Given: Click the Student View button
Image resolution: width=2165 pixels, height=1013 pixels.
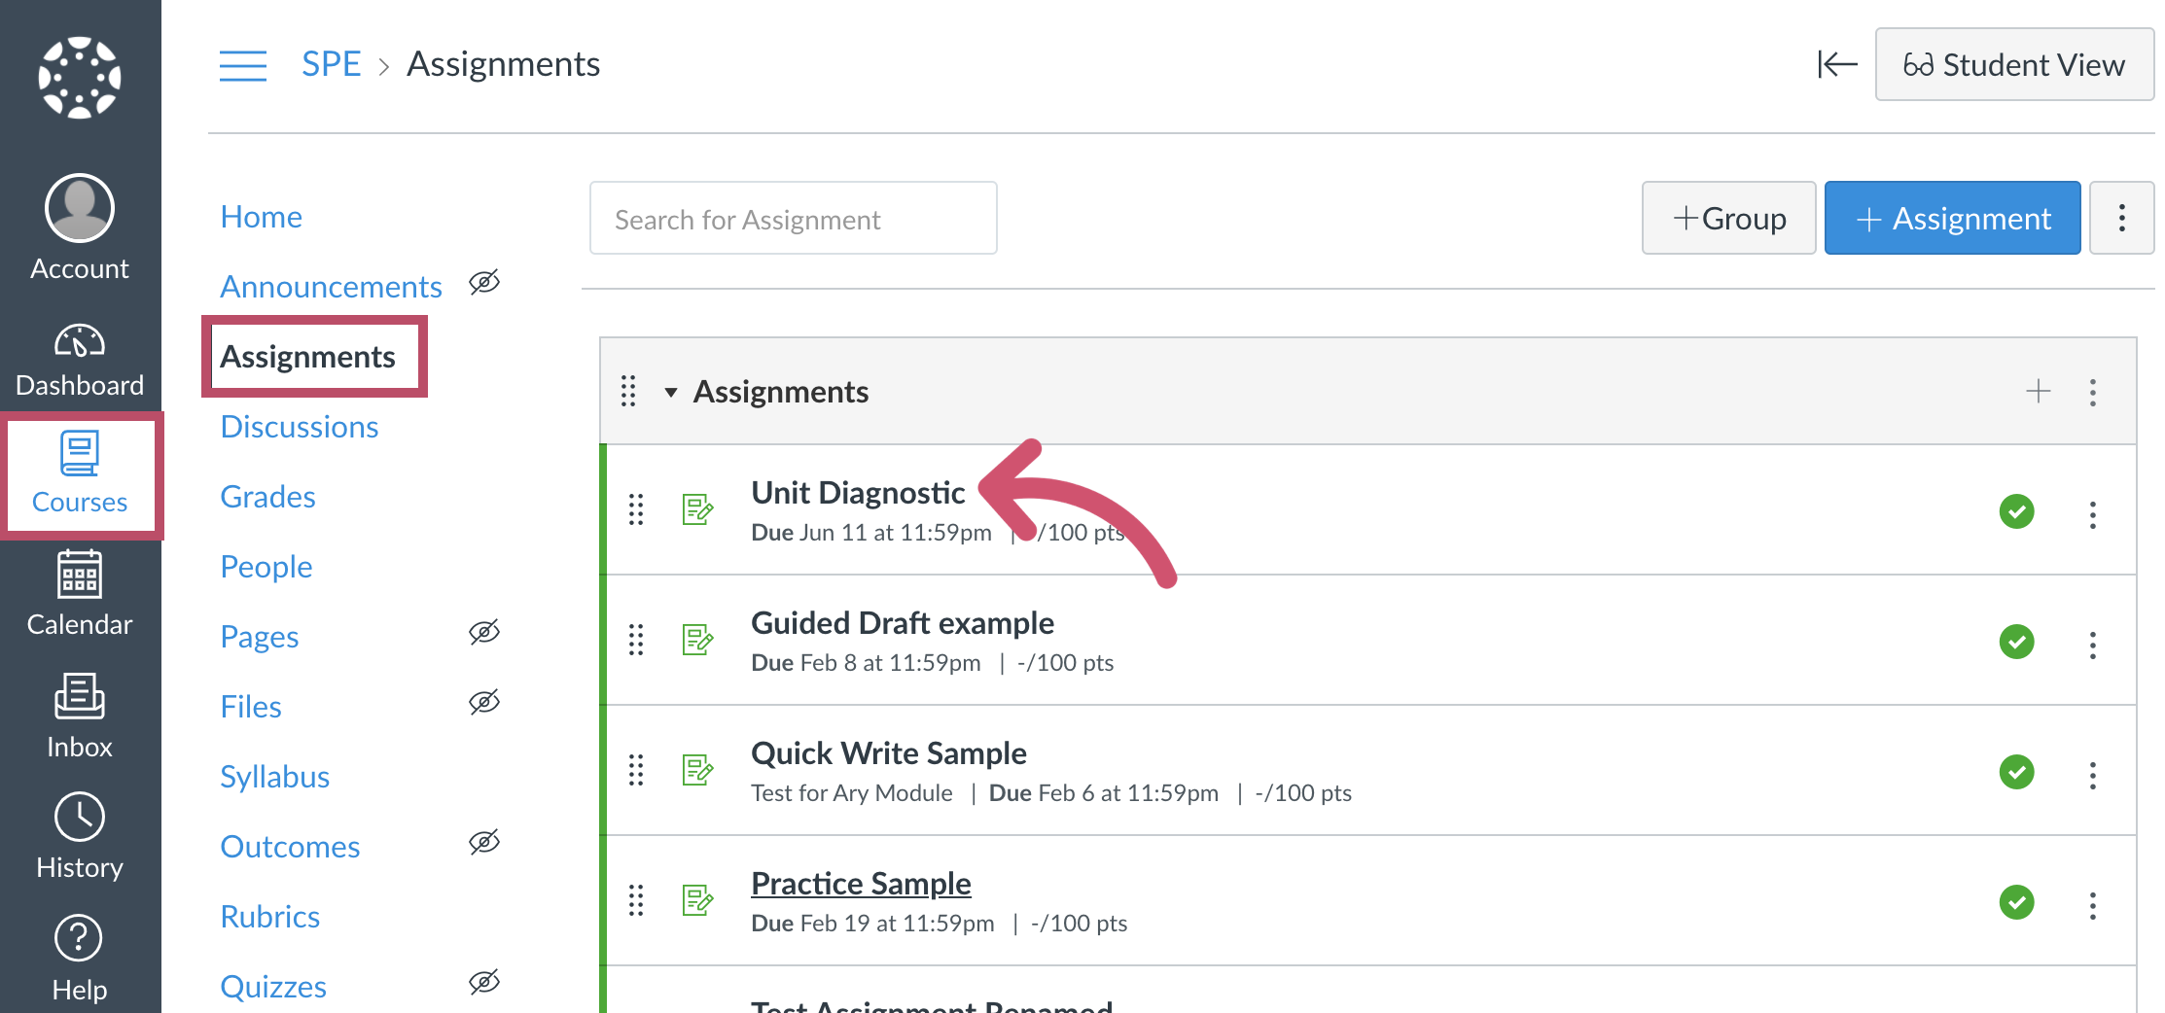Looking at the screenshot, I should pyautogui.click(x=2014, y=64).
